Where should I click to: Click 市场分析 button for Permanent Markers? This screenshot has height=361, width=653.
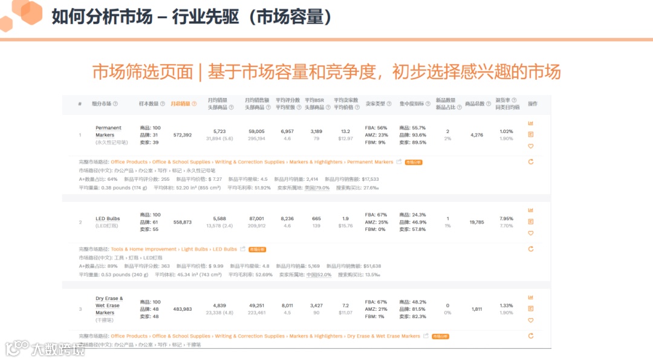(x=414, y=163)
